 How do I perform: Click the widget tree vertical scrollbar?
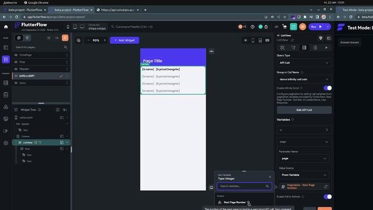[71, 150]
